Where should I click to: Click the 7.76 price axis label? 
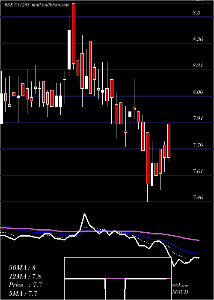(198, 145)
